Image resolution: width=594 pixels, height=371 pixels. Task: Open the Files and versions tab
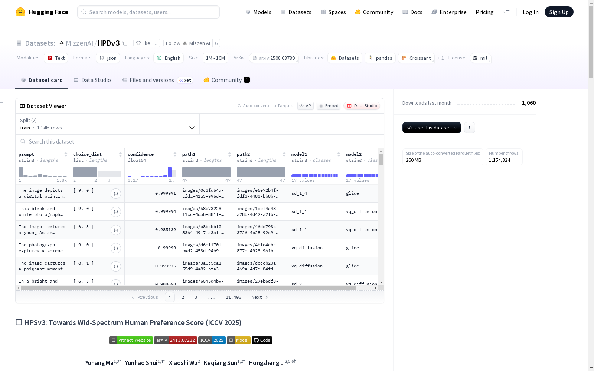[157, 80]
